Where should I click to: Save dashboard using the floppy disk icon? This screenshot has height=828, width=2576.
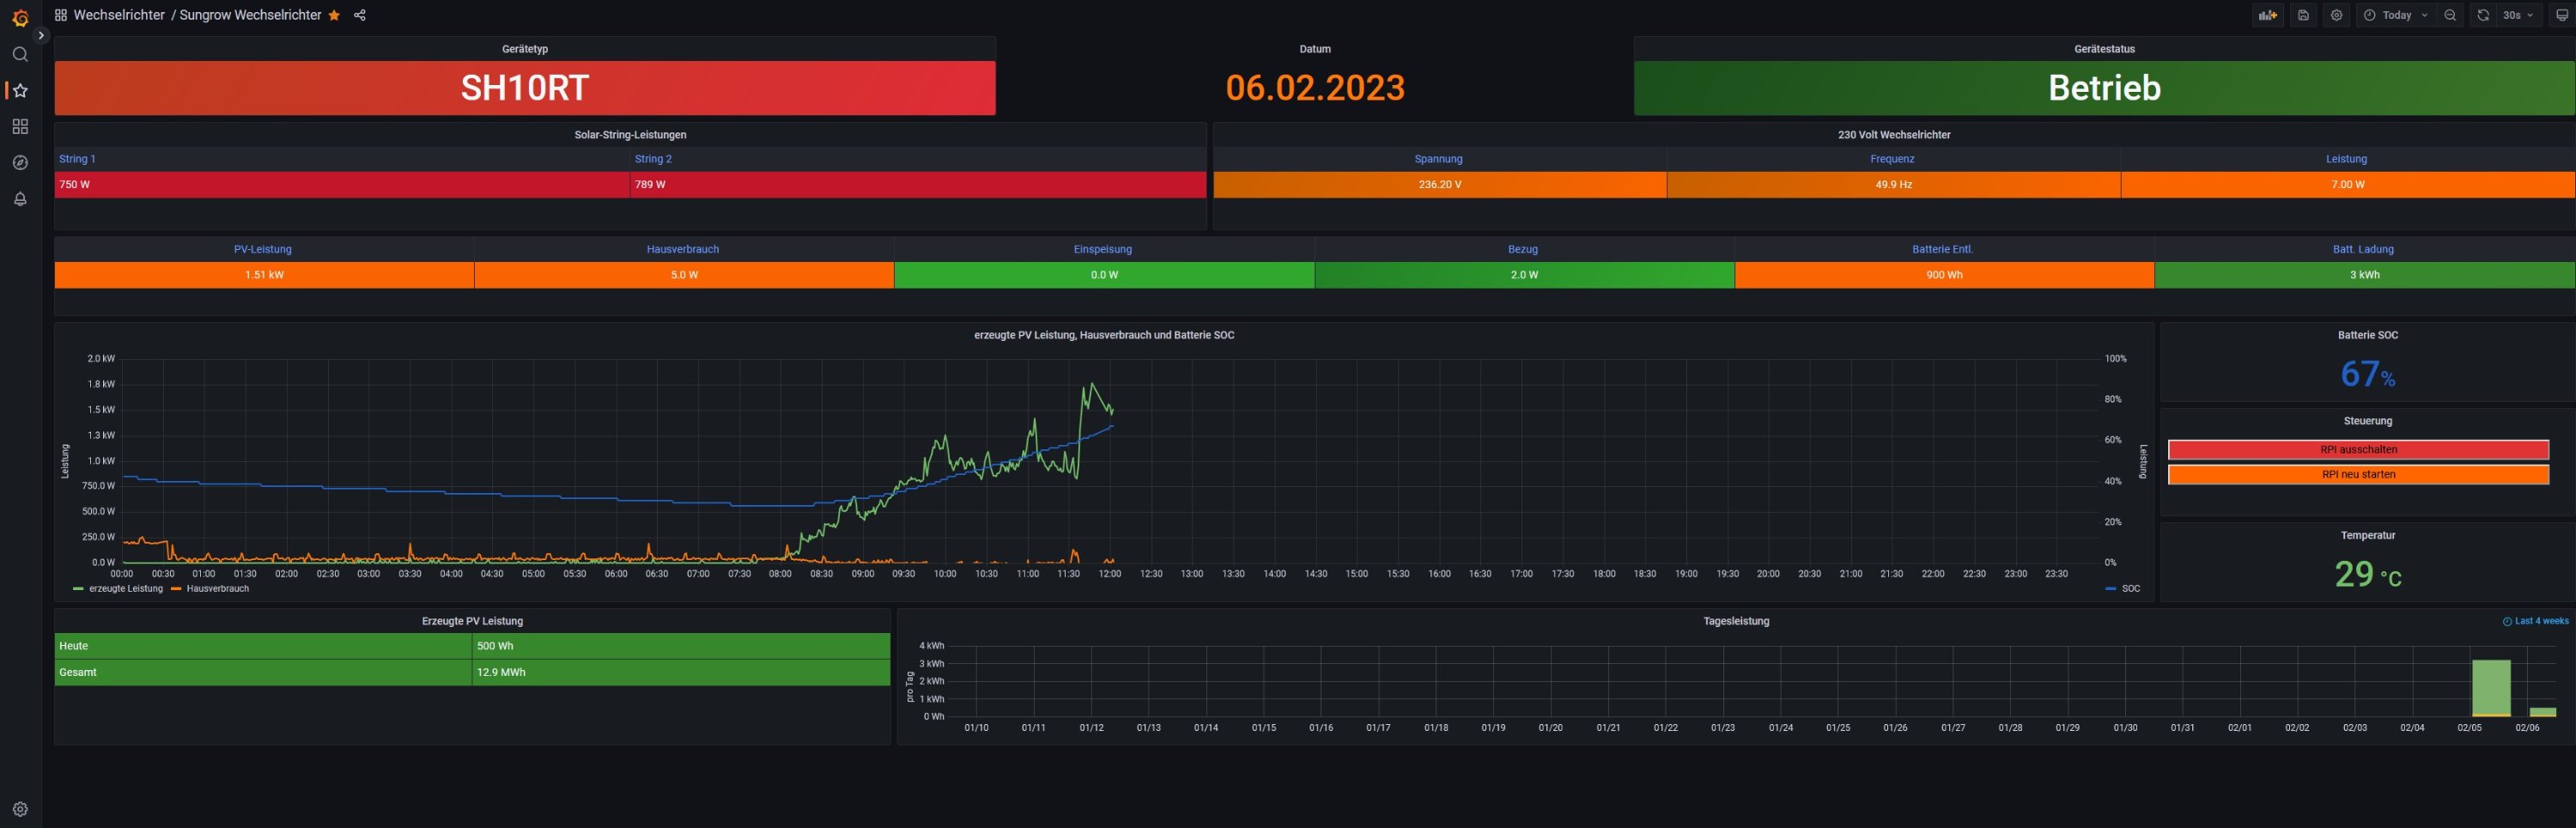2303,15
